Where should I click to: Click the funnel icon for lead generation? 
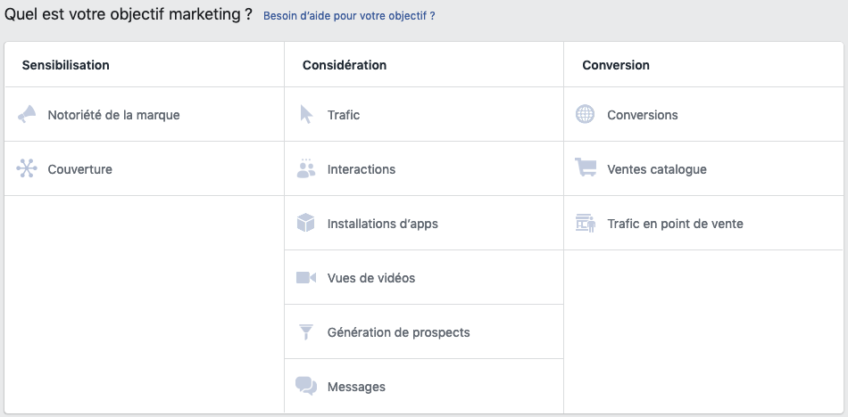306,331
